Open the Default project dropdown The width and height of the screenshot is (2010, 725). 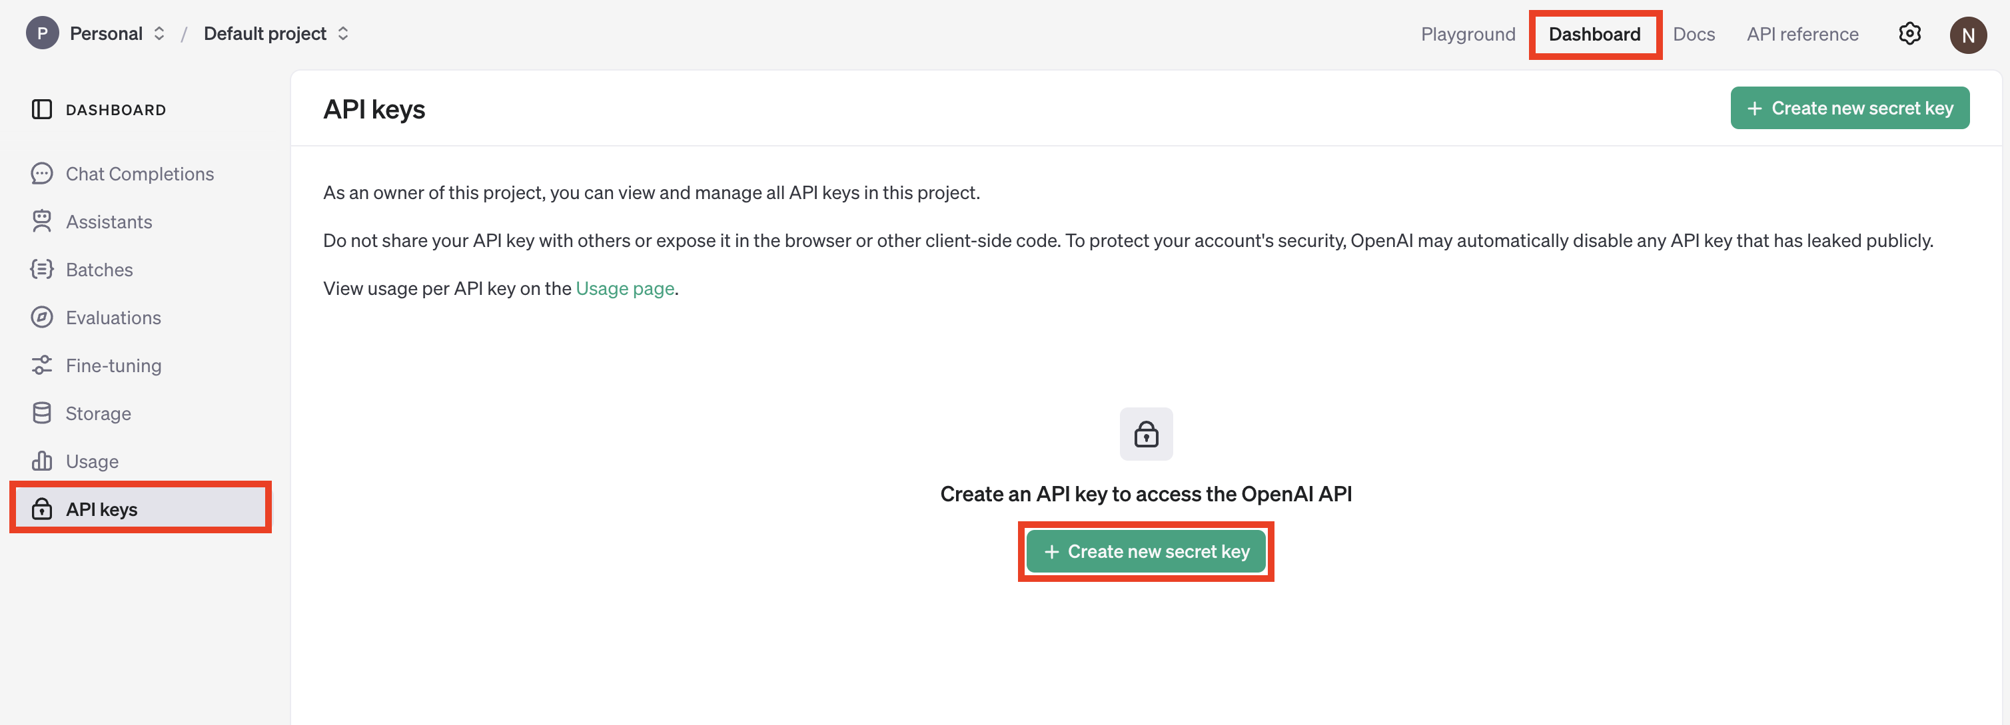[x=275, y=33]
